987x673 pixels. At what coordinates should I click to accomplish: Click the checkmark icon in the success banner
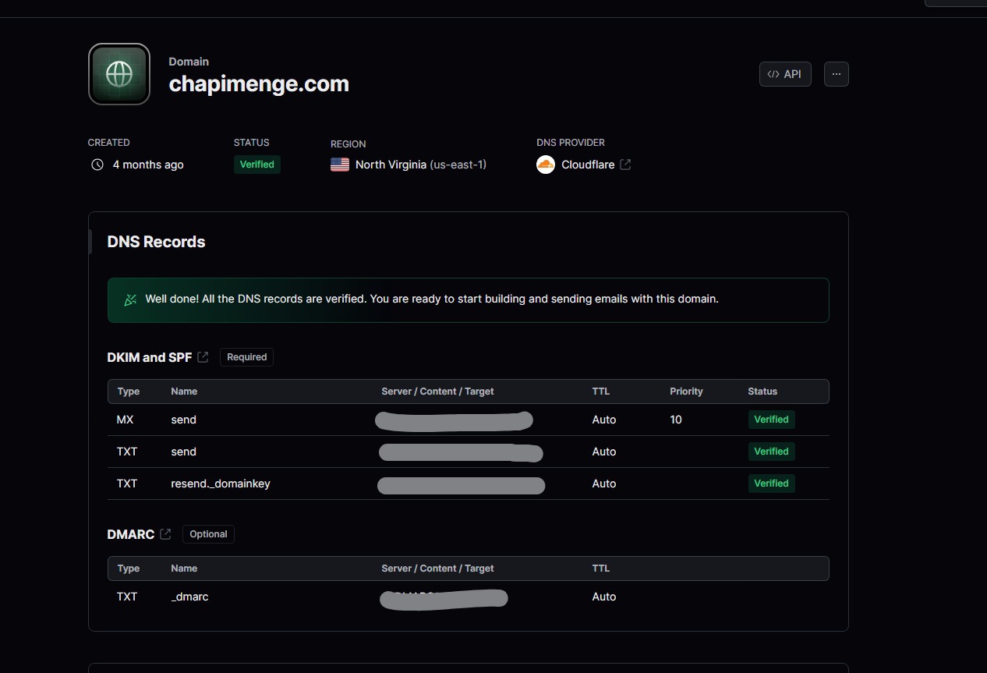coord(129,299)
